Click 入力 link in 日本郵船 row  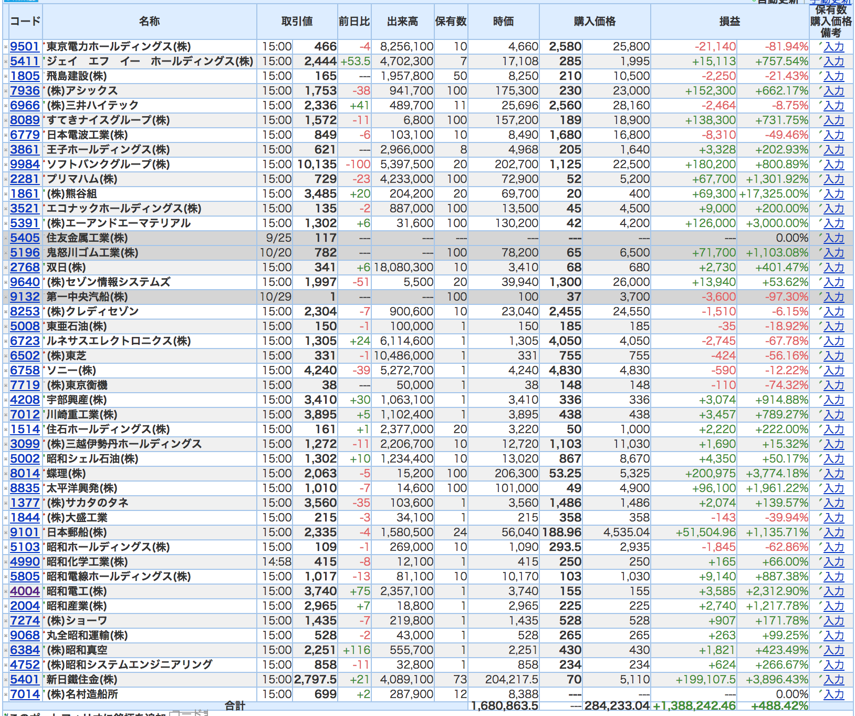[x=833, y=533]
